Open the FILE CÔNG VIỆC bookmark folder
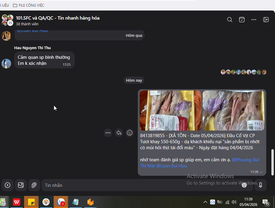275x208 pixels. [29, 5]
